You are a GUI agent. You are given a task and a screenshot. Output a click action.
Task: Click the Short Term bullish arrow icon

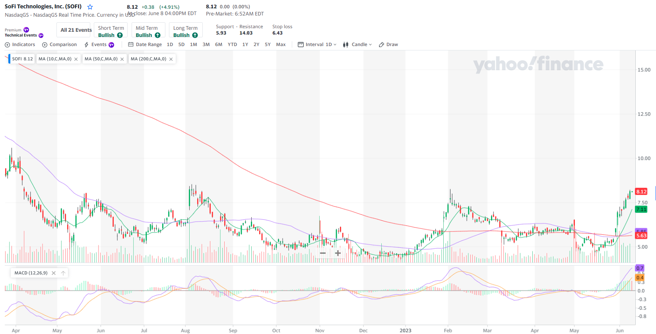point(120,35)
